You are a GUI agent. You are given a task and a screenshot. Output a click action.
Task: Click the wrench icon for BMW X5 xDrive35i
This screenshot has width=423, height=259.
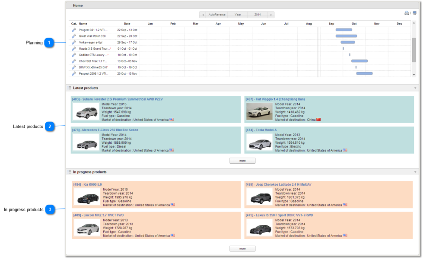point(73,67)
